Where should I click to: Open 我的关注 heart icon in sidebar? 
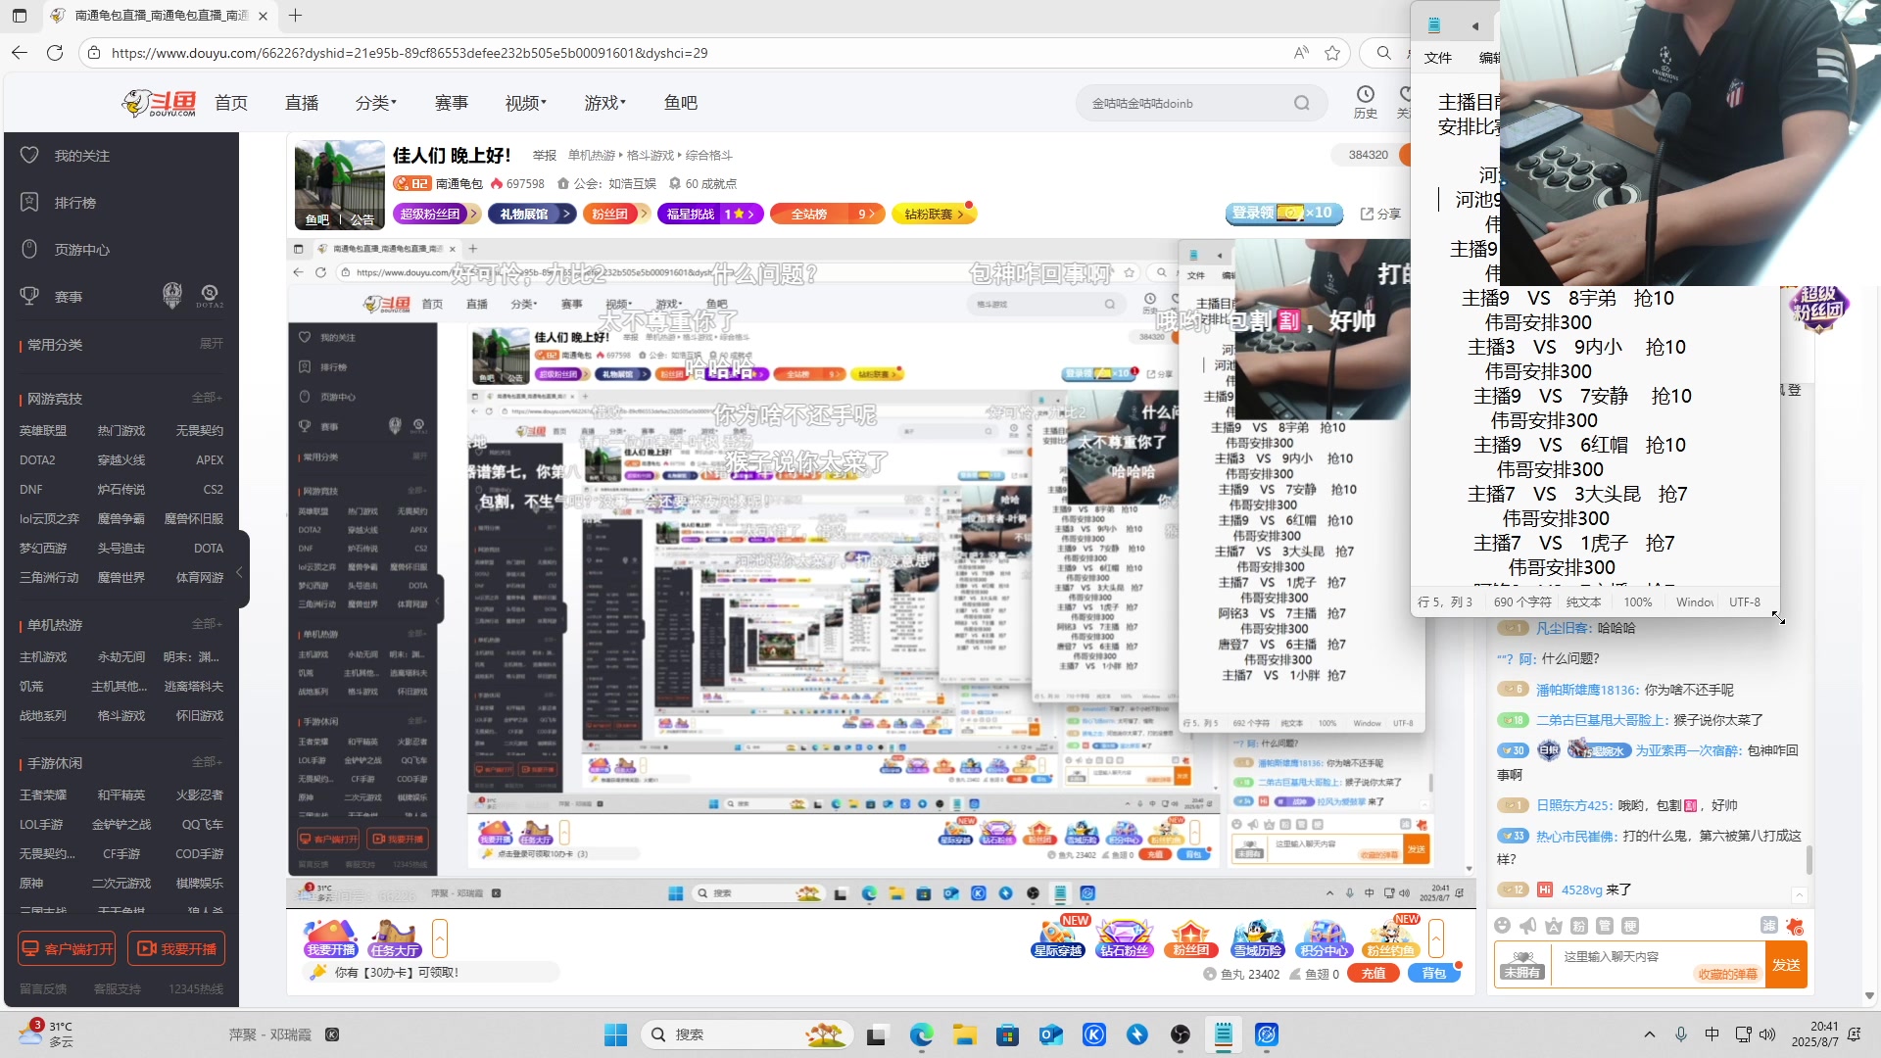click(29, 156)
